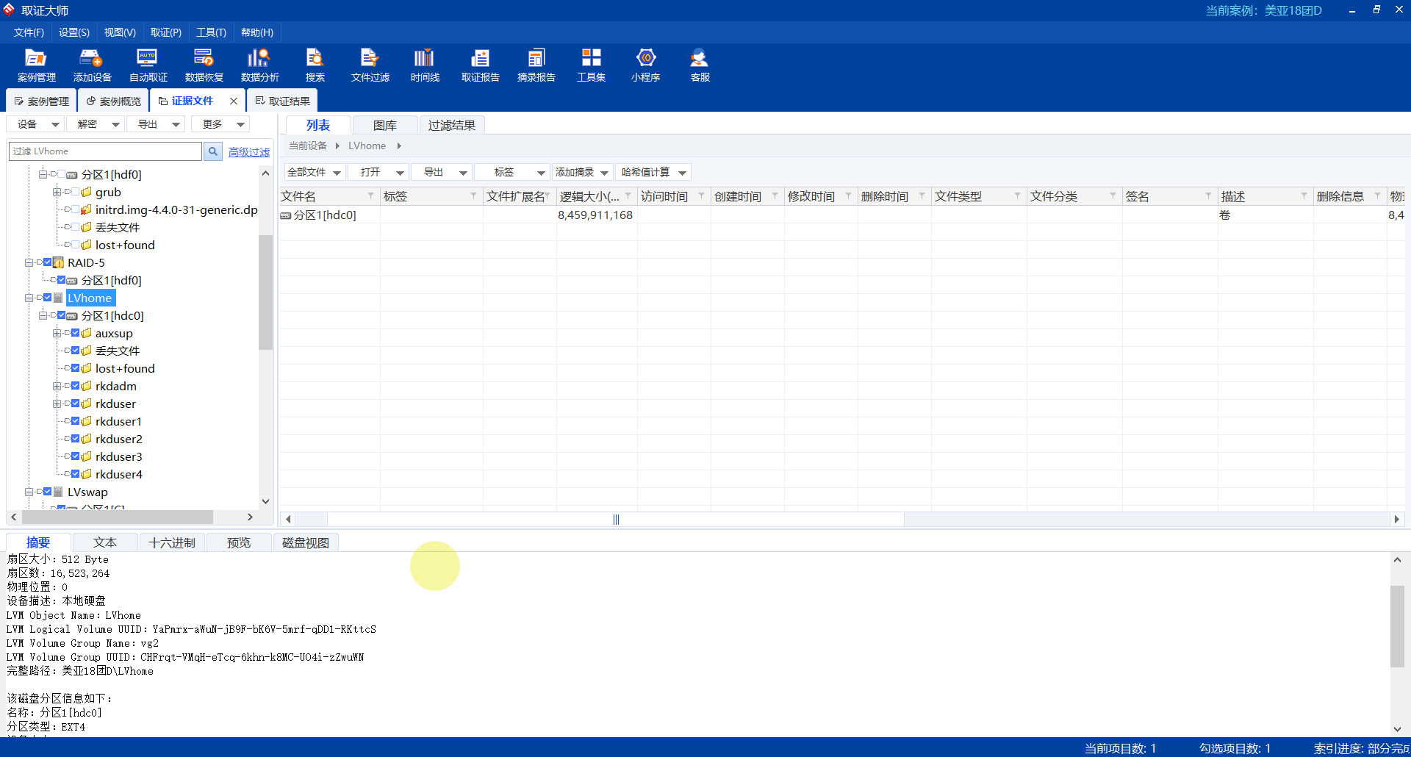Viewport: 1411px width, 757px height.
Task: Open the 添加摘录 dropdown
Action: [583, 172]
